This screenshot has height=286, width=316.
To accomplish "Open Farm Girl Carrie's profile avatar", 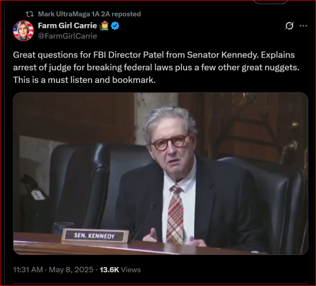I will pyautogui.click(x=23, y=30).
